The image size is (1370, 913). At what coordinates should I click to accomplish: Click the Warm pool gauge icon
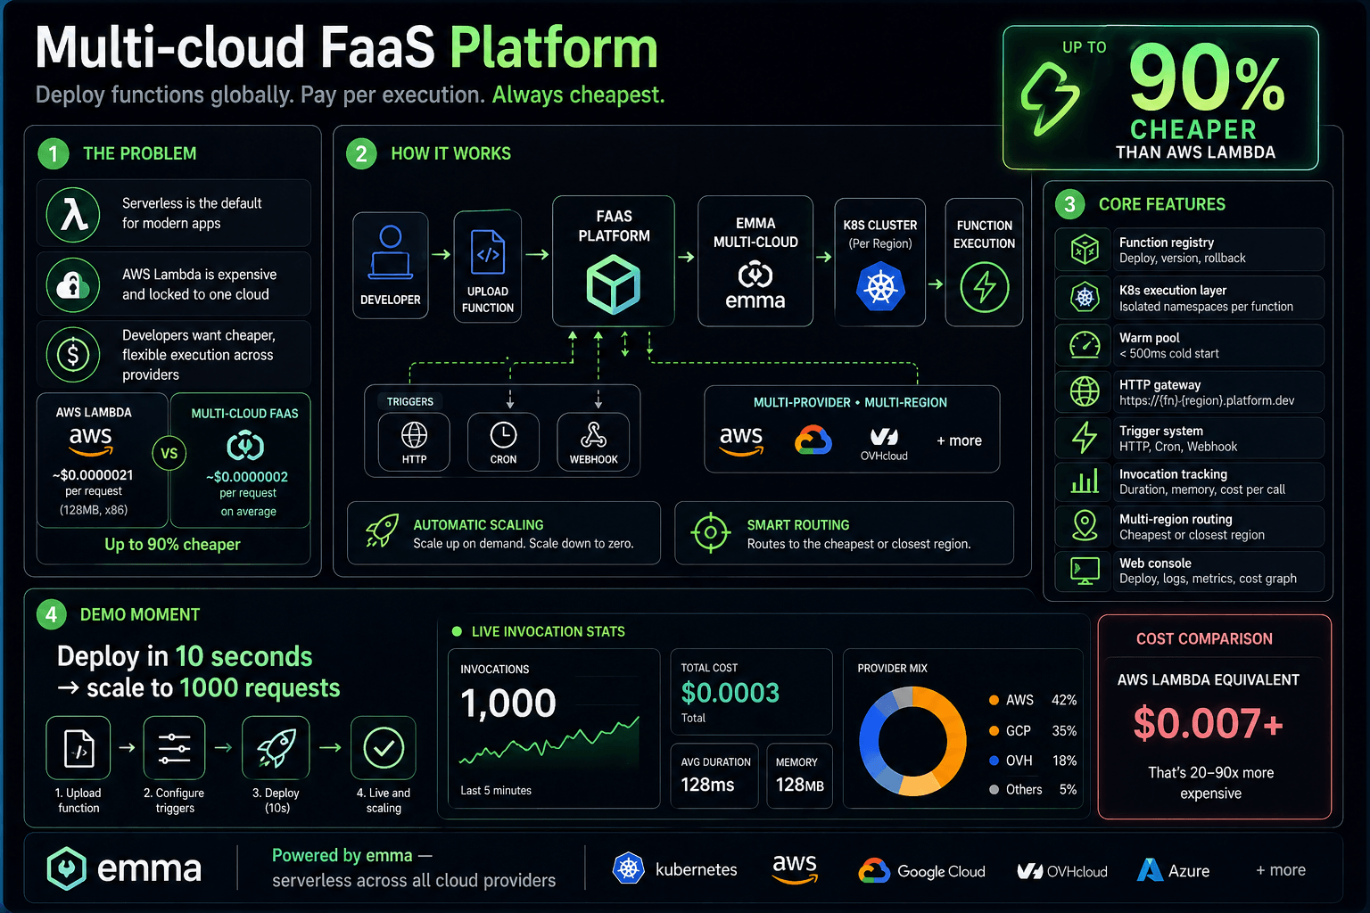point(1085,345)
